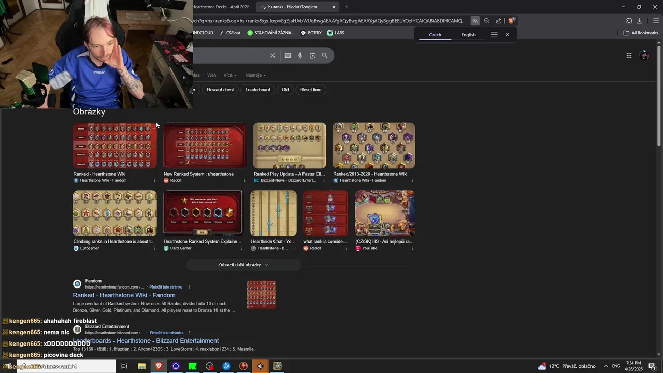Close the hs ranks tab
The image size is (663, 373).
(334, 7)
